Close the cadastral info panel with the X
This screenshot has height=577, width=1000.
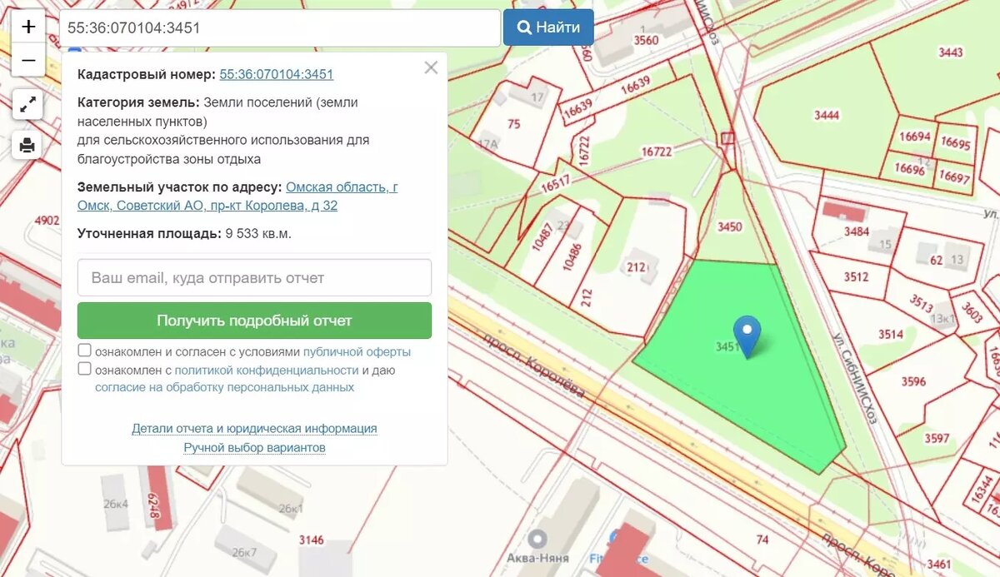431,67
